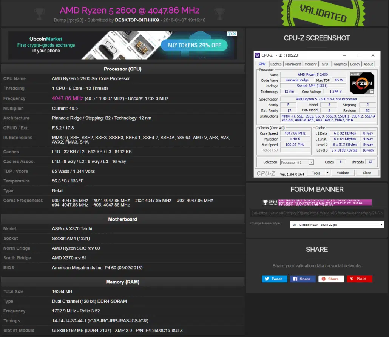Click the Motherboard section header
This screenshot has height=337, width=389.
[x=123, y=219]
